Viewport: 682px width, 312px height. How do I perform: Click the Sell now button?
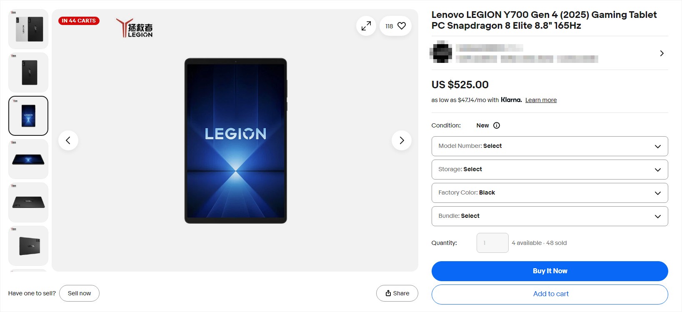[79, 293]
